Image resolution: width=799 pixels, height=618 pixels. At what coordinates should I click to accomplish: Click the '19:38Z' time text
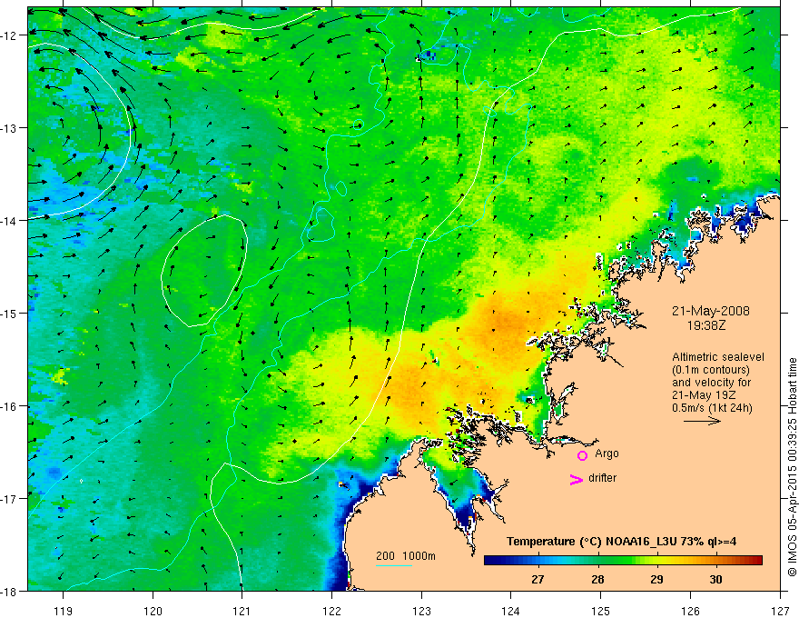coord(705,324)
